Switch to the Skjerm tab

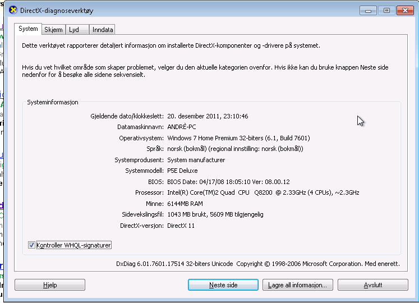coord(53,30)
